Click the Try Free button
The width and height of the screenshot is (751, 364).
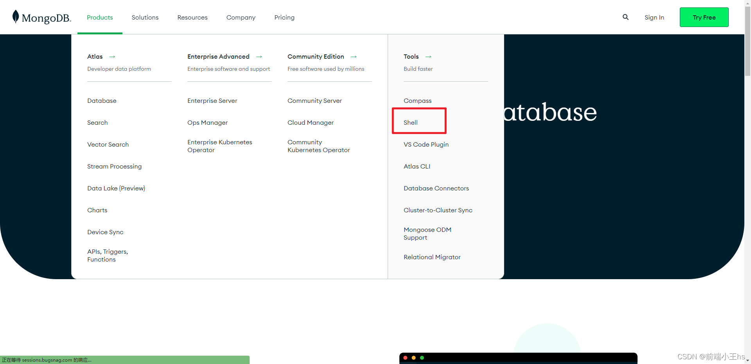coord(704,17)
